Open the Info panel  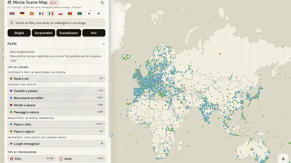coord(94,33)
